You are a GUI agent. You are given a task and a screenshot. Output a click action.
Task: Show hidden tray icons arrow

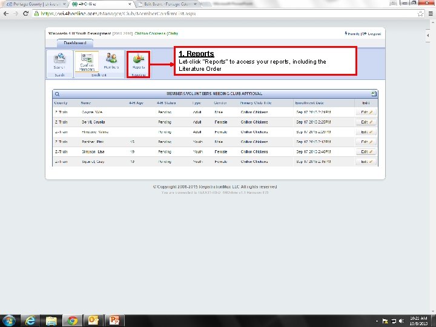tap(377, 321)
